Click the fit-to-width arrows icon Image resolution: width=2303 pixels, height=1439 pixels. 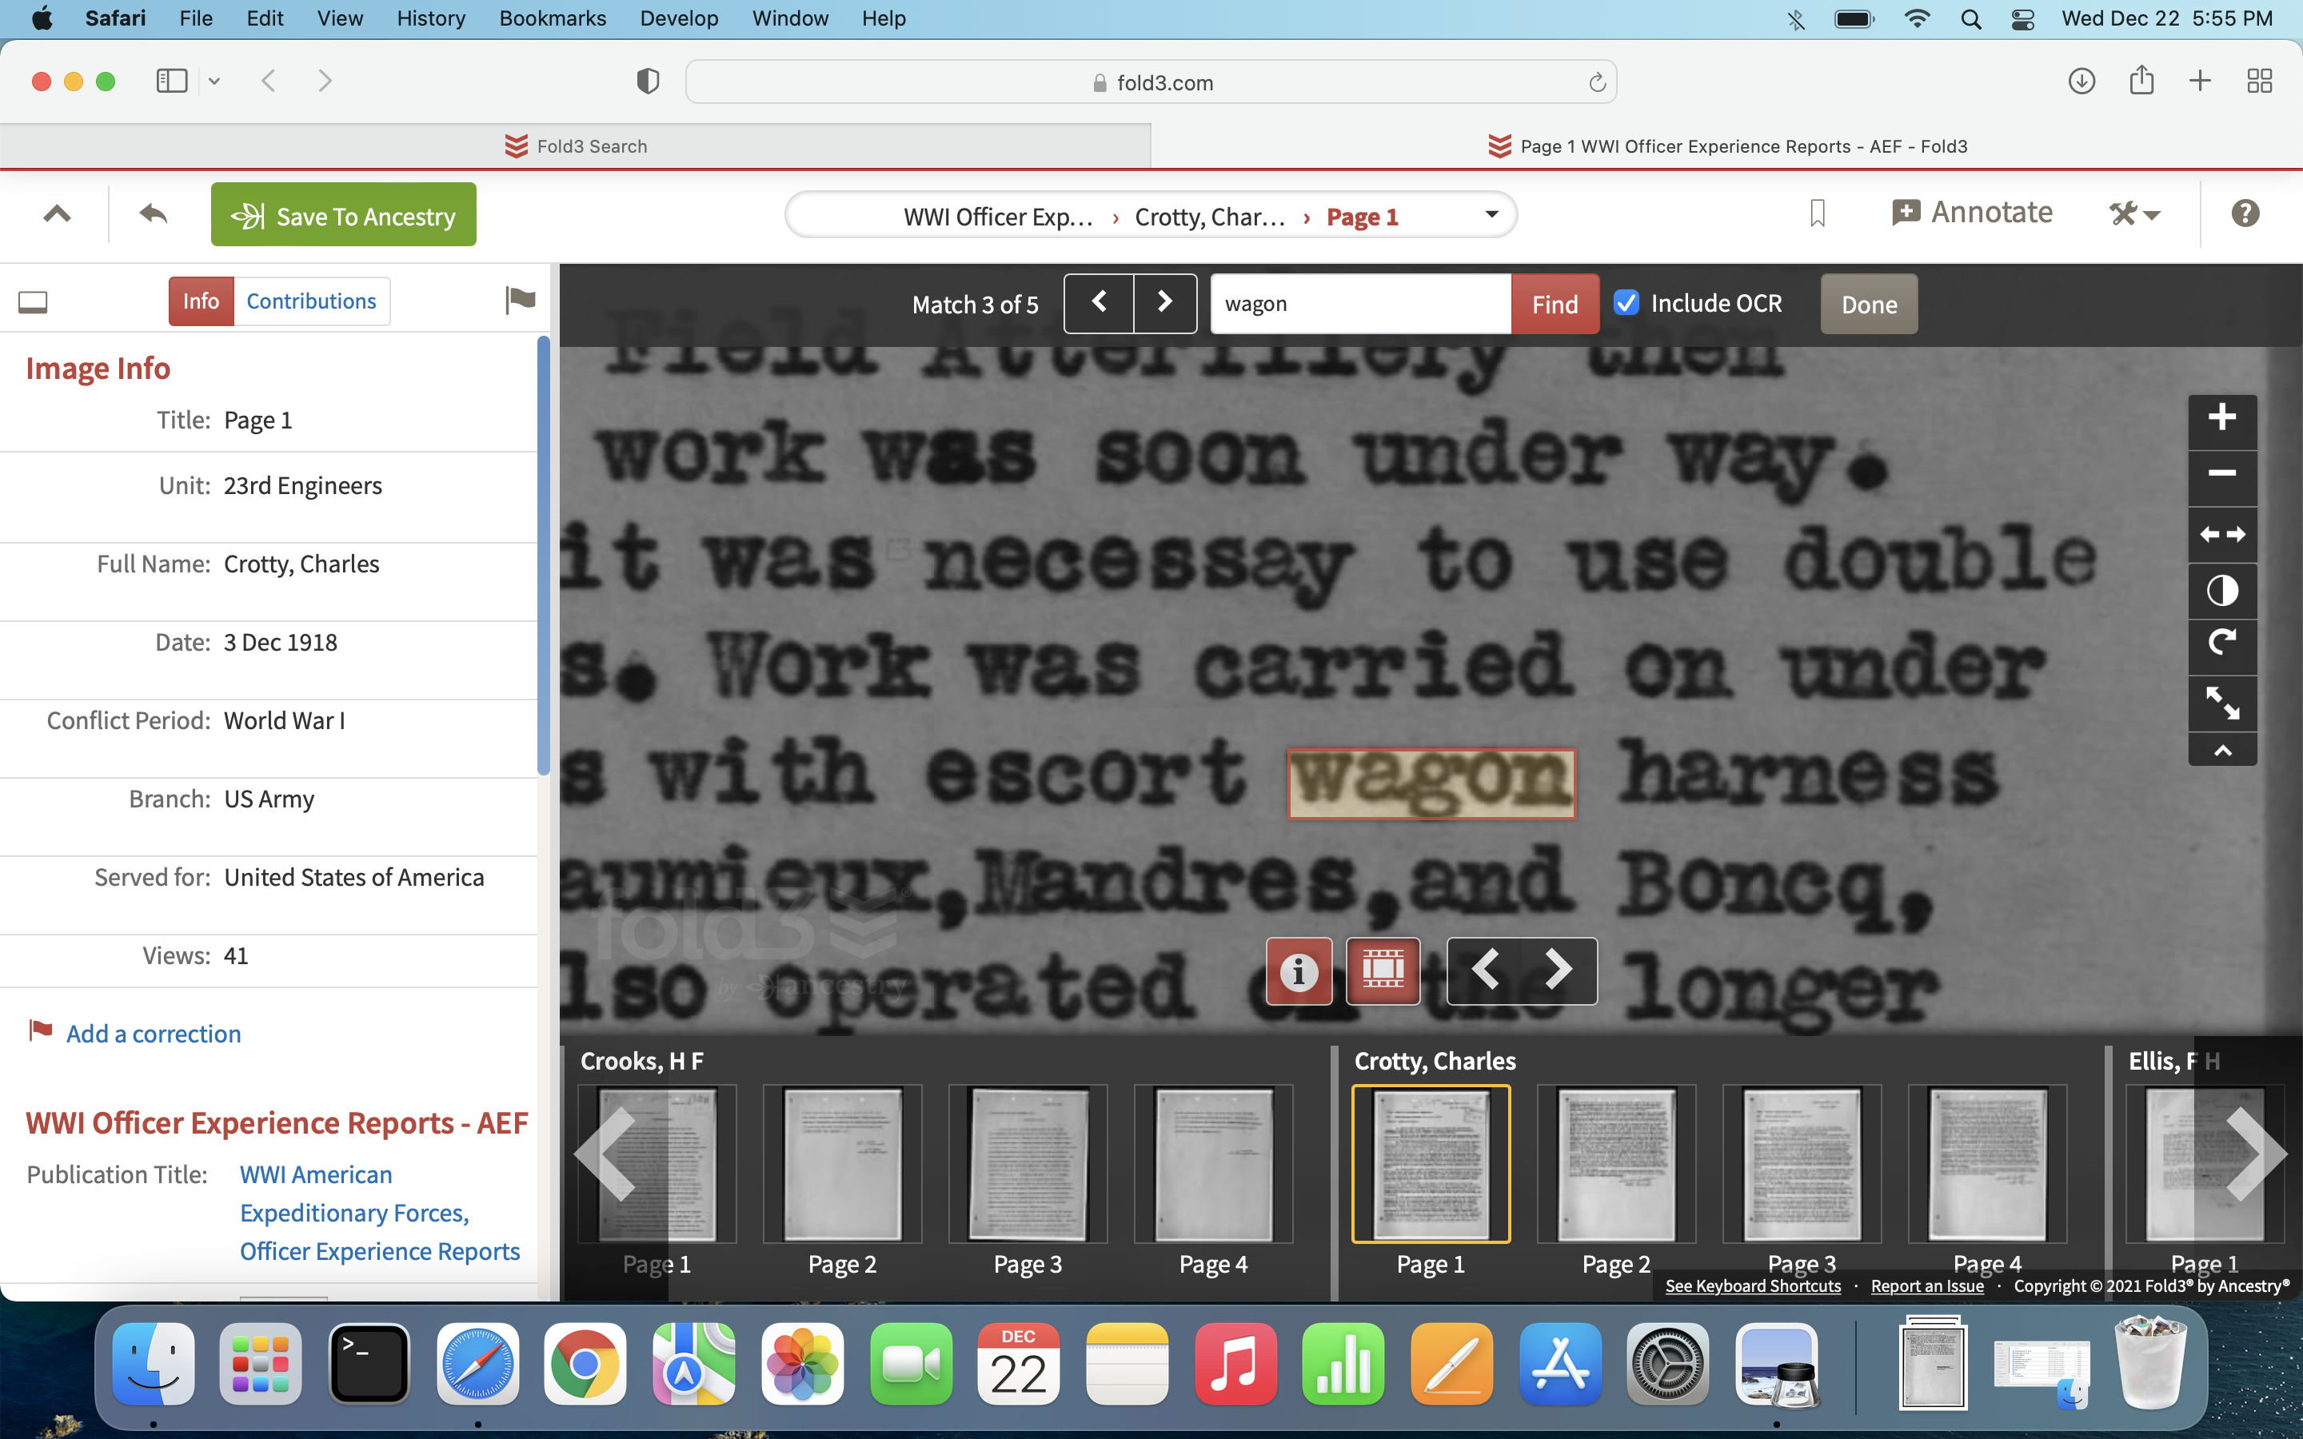point(2221,534)
